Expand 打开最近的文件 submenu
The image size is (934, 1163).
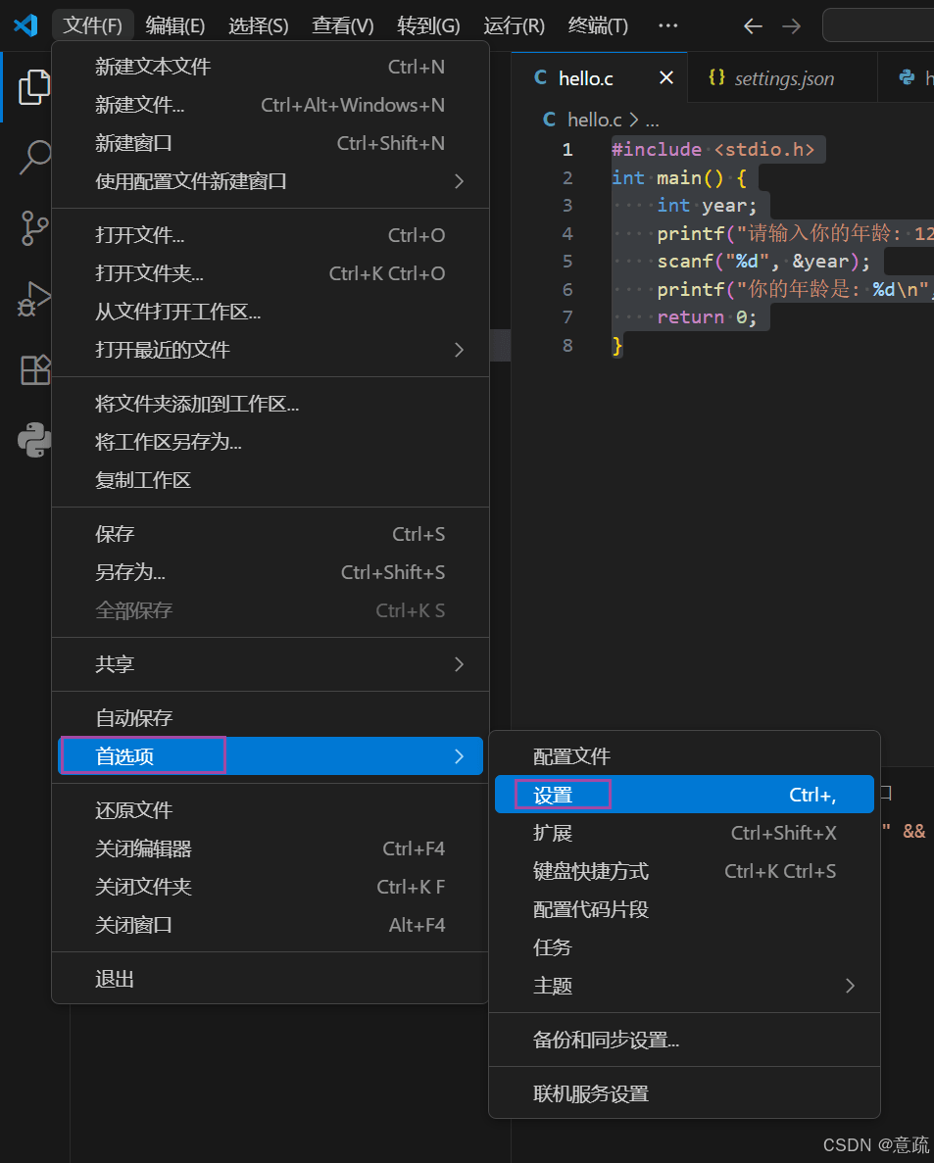click(x=270, y=350)
